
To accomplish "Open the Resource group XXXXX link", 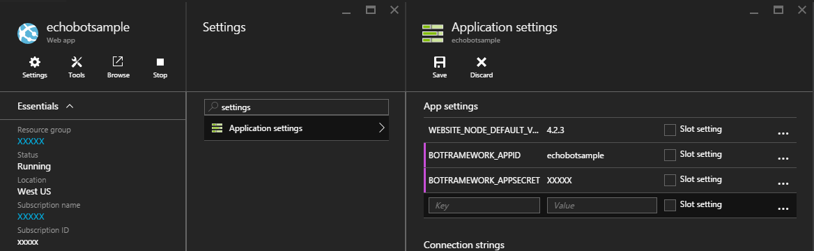I will [x=31, y=142].
